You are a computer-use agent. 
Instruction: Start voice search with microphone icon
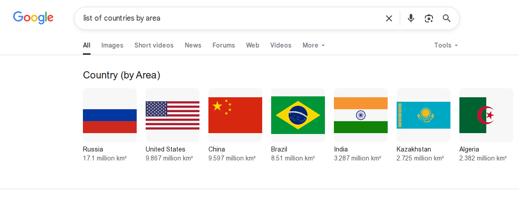(411, 18)
